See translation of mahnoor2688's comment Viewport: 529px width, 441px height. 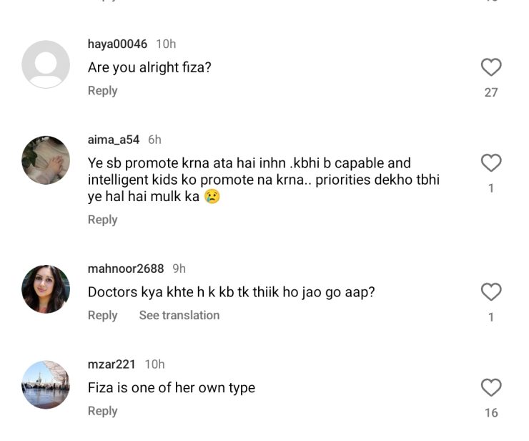(x=179, y=316)
